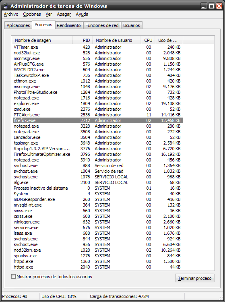Screen dimensions: 225x302
Task: Select httpd.exe with PID 2040
Action: pyautogui.click(x=98, y=267)
